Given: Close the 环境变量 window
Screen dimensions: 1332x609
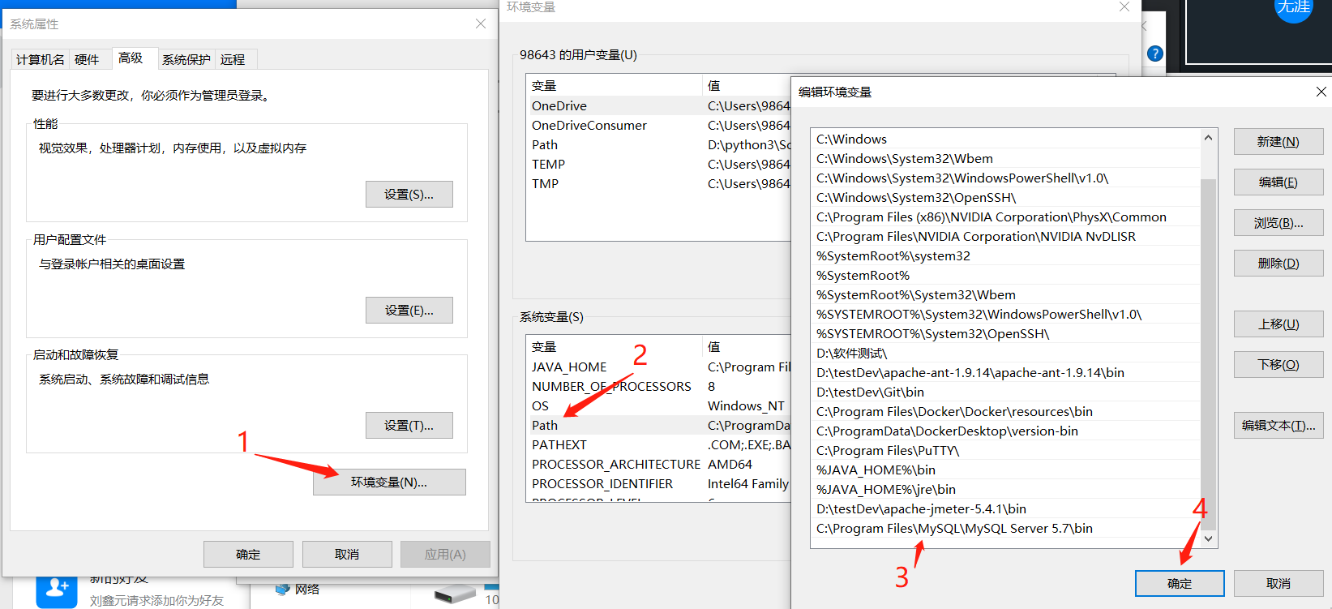Looking at the screenshot, I should click(x=1124, y=7).
